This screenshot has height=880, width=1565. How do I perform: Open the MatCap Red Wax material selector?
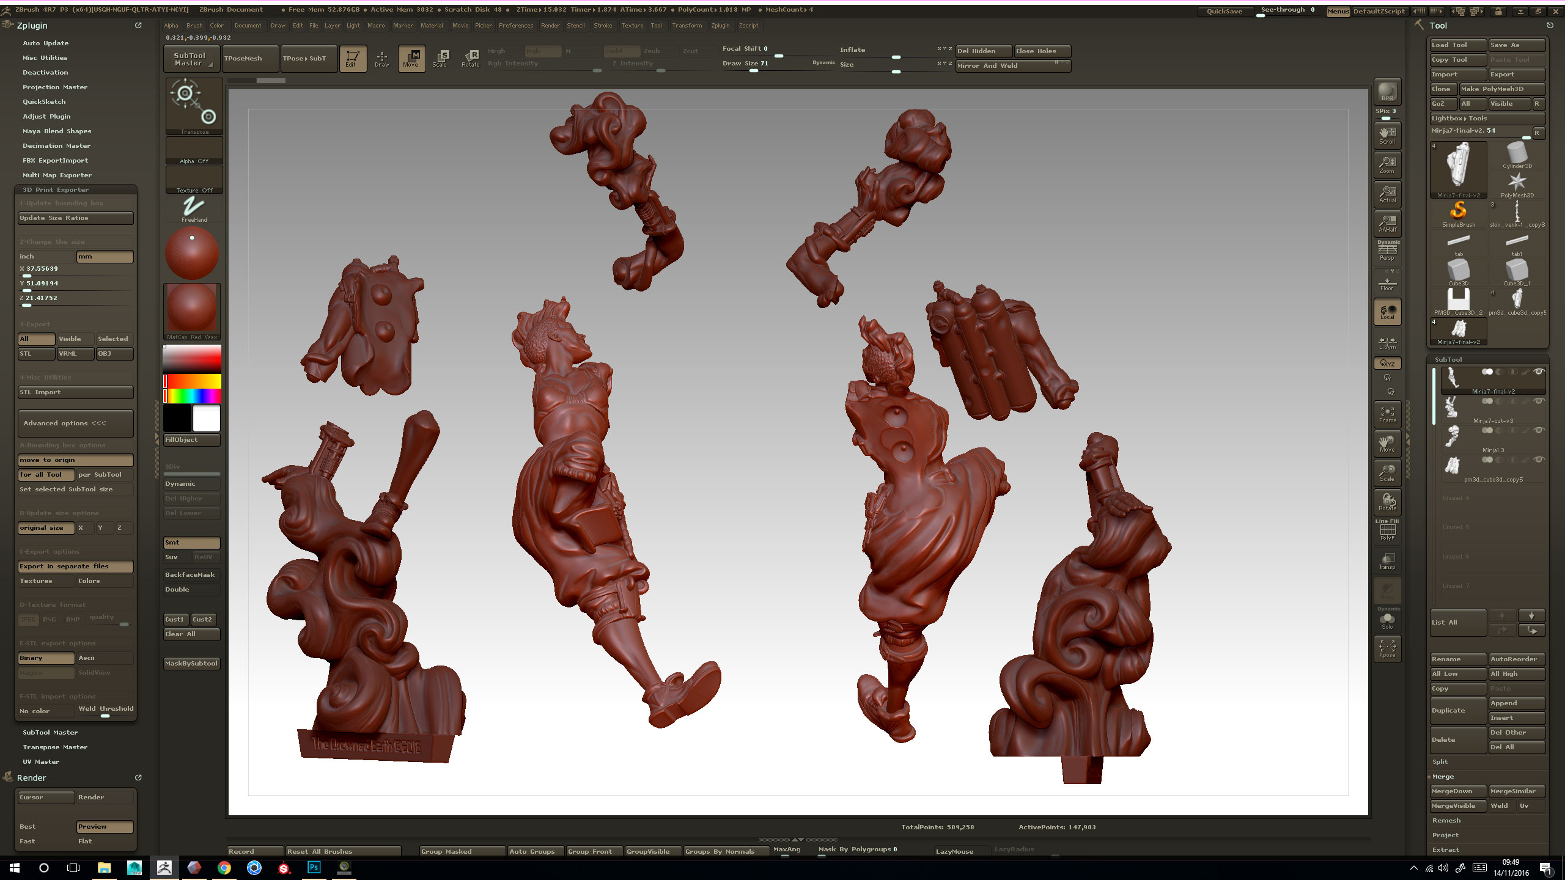[x=192, y=312]
